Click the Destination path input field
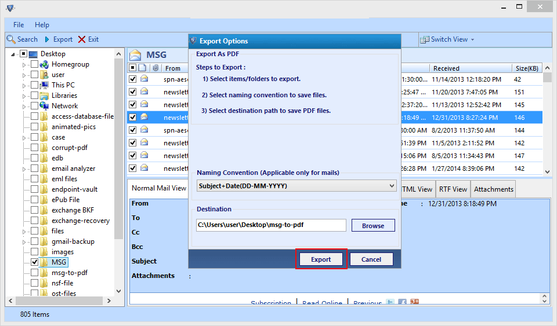Image resolution: width=557 pixels, height=326 pixels. tap(271, 225)
